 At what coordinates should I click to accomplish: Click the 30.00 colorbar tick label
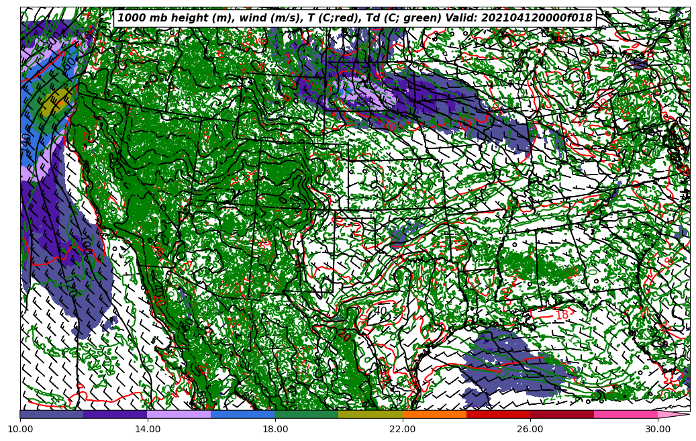click(658, 428)
